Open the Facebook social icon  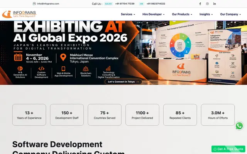pos(200,4)
